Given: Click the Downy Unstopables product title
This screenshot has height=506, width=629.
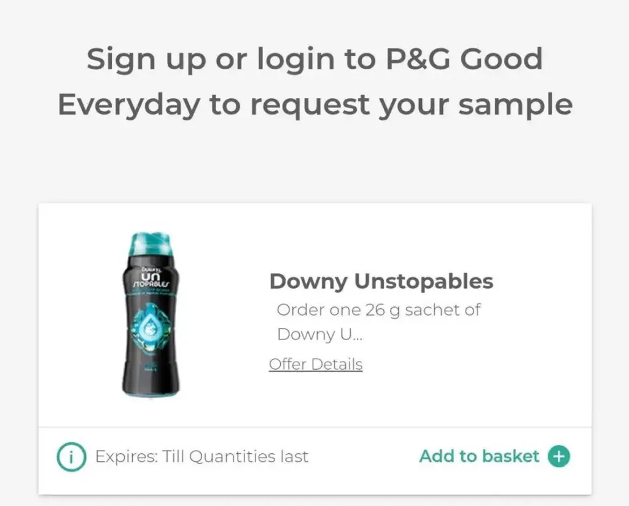Looking at the screenshot, I should pyautogui.click(x=381, y=281).
